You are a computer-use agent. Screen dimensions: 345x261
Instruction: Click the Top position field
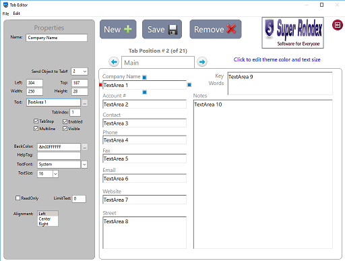click(80, 83)
